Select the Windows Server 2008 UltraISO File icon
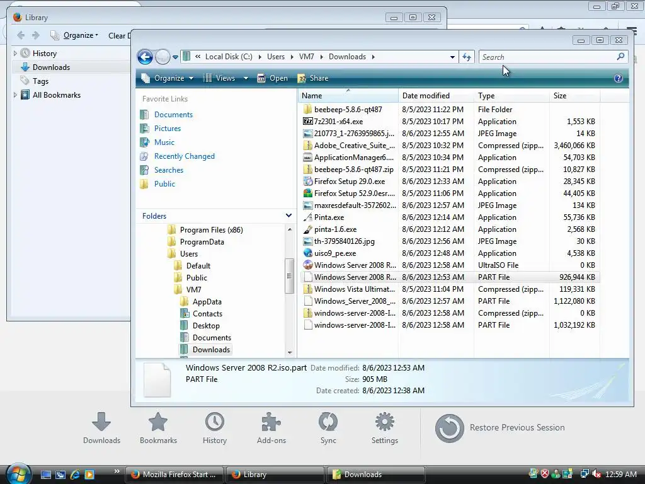 tap(307, 265)
